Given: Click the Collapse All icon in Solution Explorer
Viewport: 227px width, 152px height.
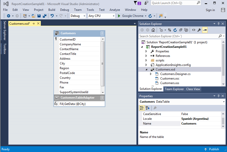Looking at the screenshot, I should 181,30.
